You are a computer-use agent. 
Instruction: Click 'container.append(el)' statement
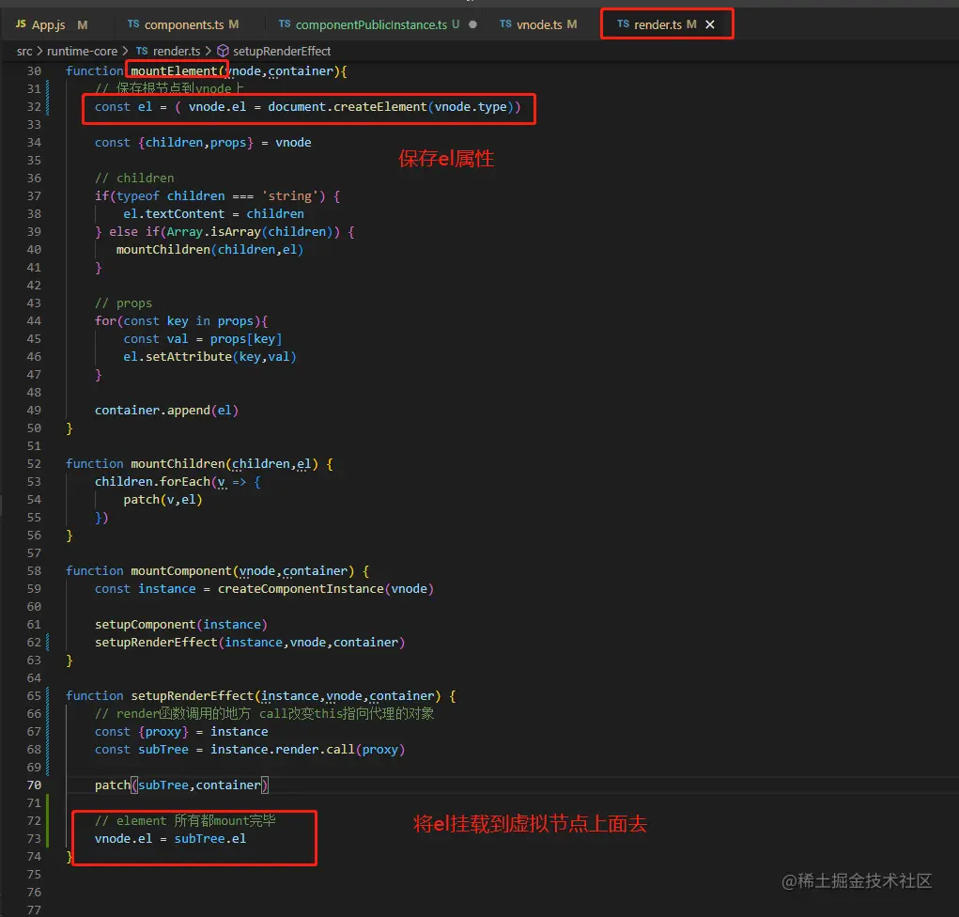pos(166,410)
